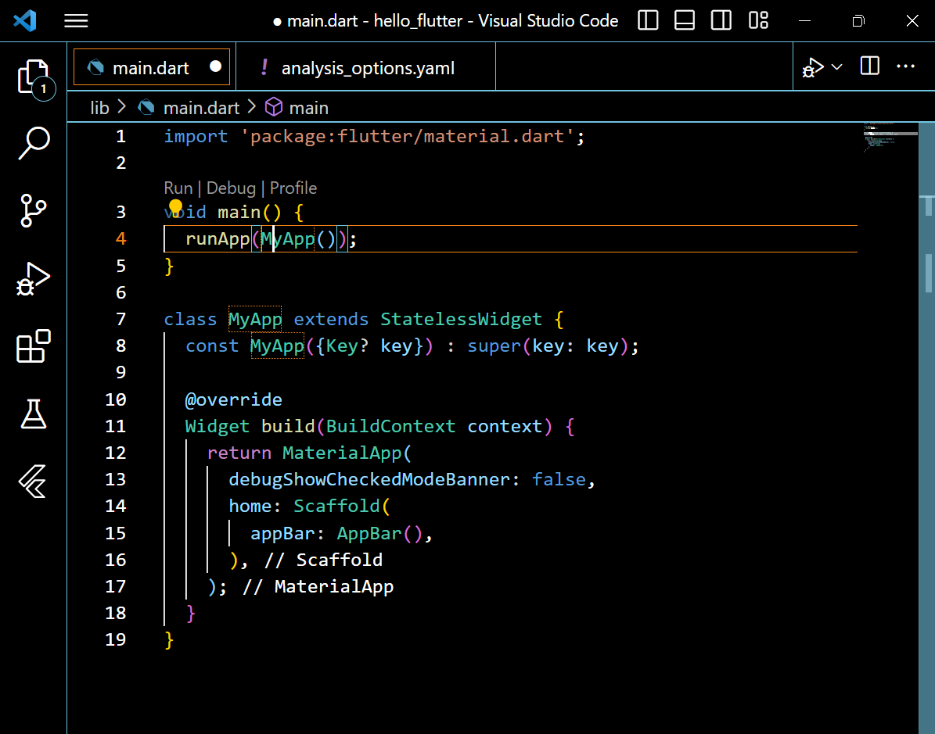Click 'super' in the MyApp constructor
Viewport: 935px width, 734px height.
(x=494, y=346)
